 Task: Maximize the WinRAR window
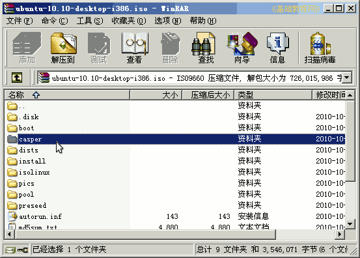(339, 8)
